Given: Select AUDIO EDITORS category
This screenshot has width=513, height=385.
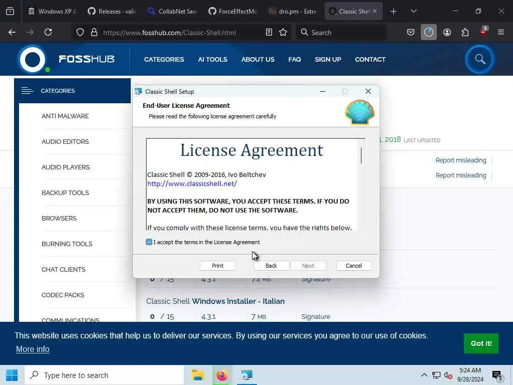Looking at the screenshot, I should pyautogui.click(x=65, y=141).
